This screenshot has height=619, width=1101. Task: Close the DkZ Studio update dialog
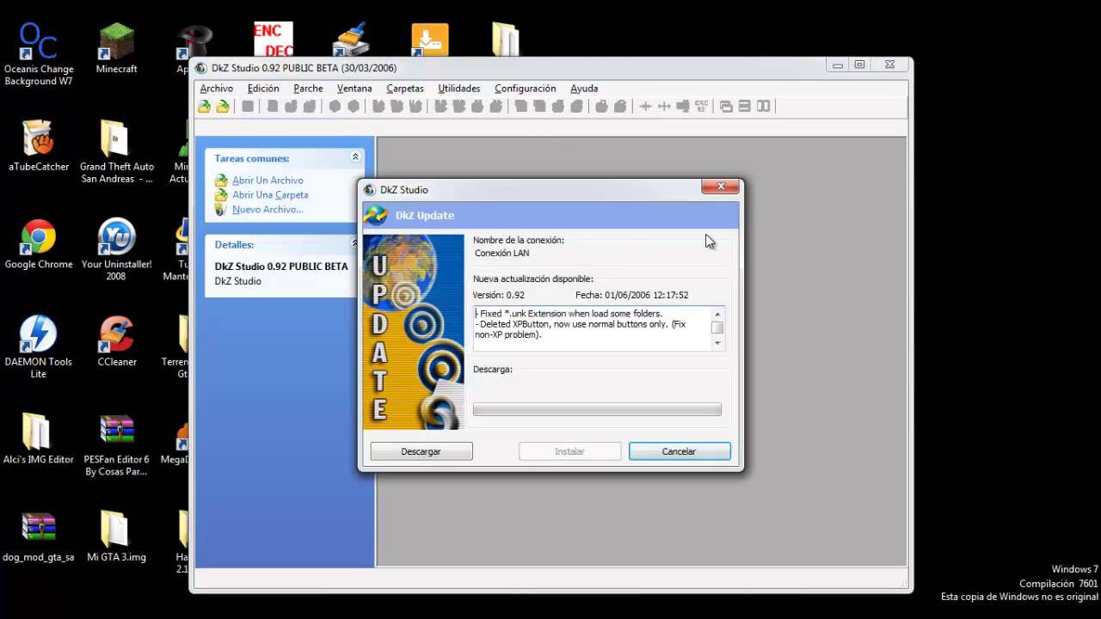tap(721, 187)
